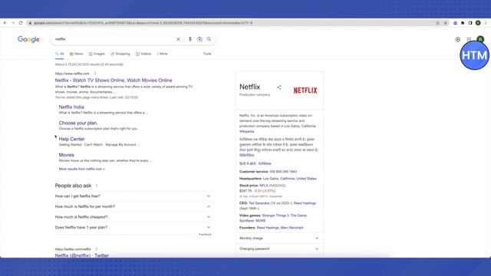Open the Netflix India sitelink
Screen dimensions: 491x276
point(71,107)
